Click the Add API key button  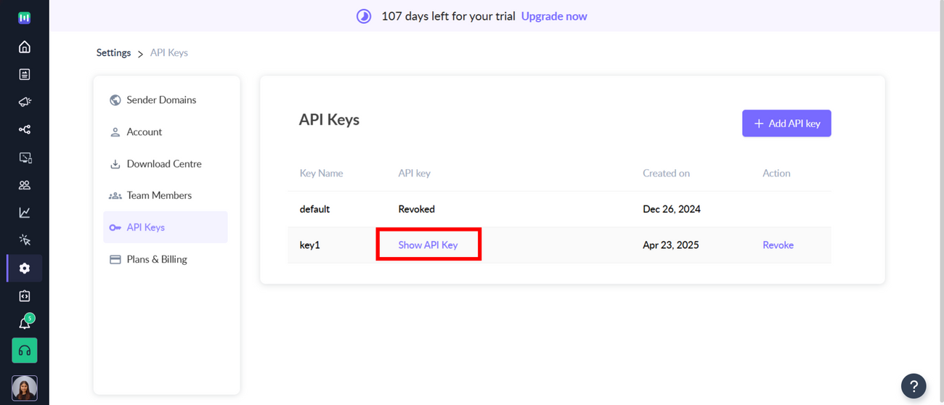[786, 123]
